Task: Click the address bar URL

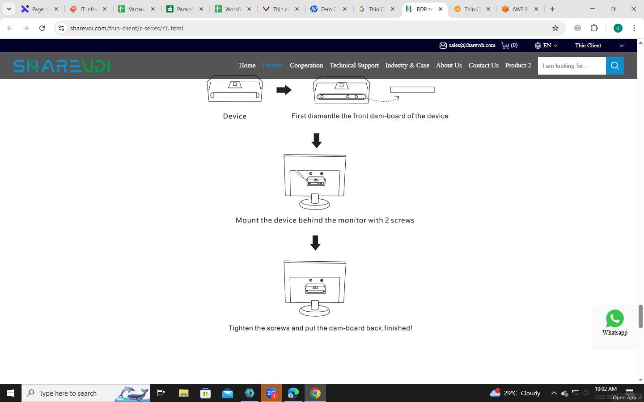Action: click(x=127, y=28)
